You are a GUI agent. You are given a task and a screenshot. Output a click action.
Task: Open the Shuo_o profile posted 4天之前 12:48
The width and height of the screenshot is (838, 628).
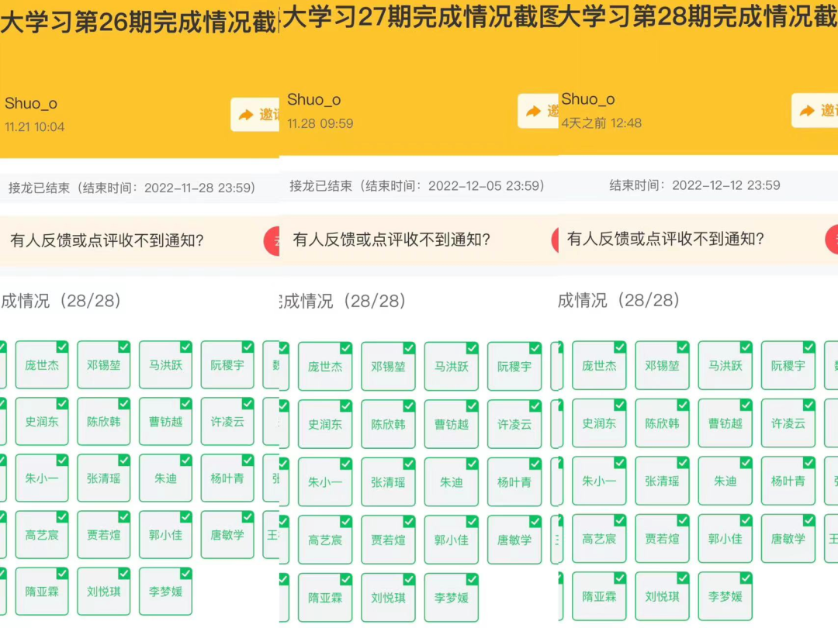coord(588,99)
